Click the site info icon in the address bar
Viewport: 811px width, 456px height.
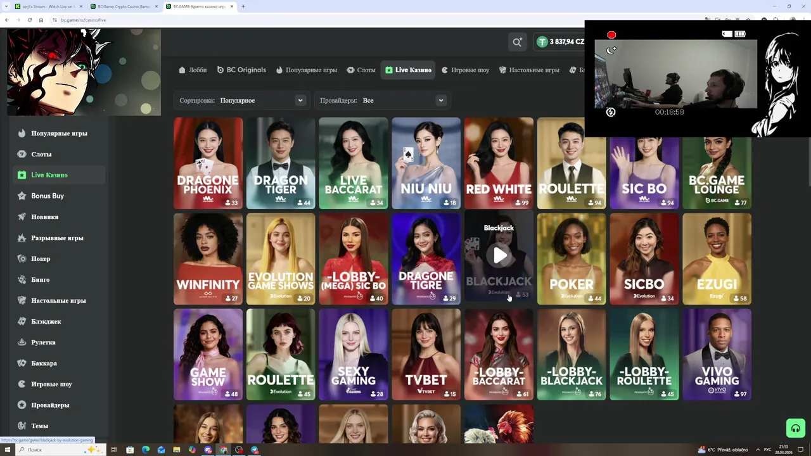click(x=54, y=20)
